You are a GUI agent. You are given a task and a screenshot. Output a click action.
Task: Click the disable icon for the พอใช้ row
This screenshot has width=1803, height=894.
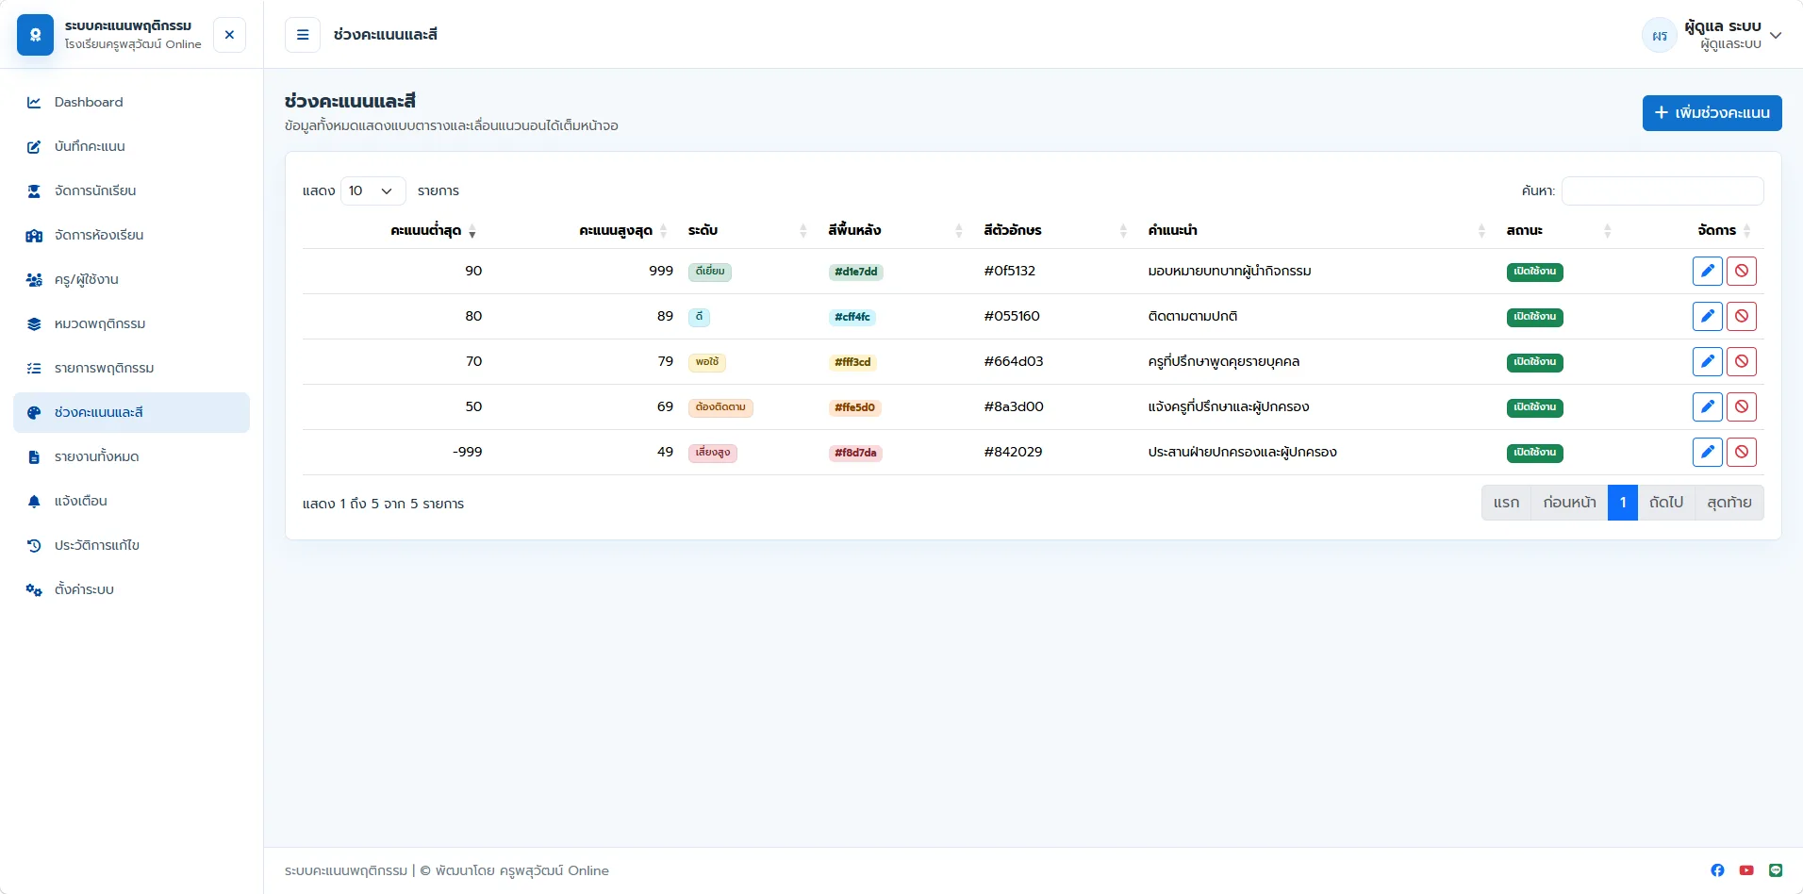pos(1741,362)
